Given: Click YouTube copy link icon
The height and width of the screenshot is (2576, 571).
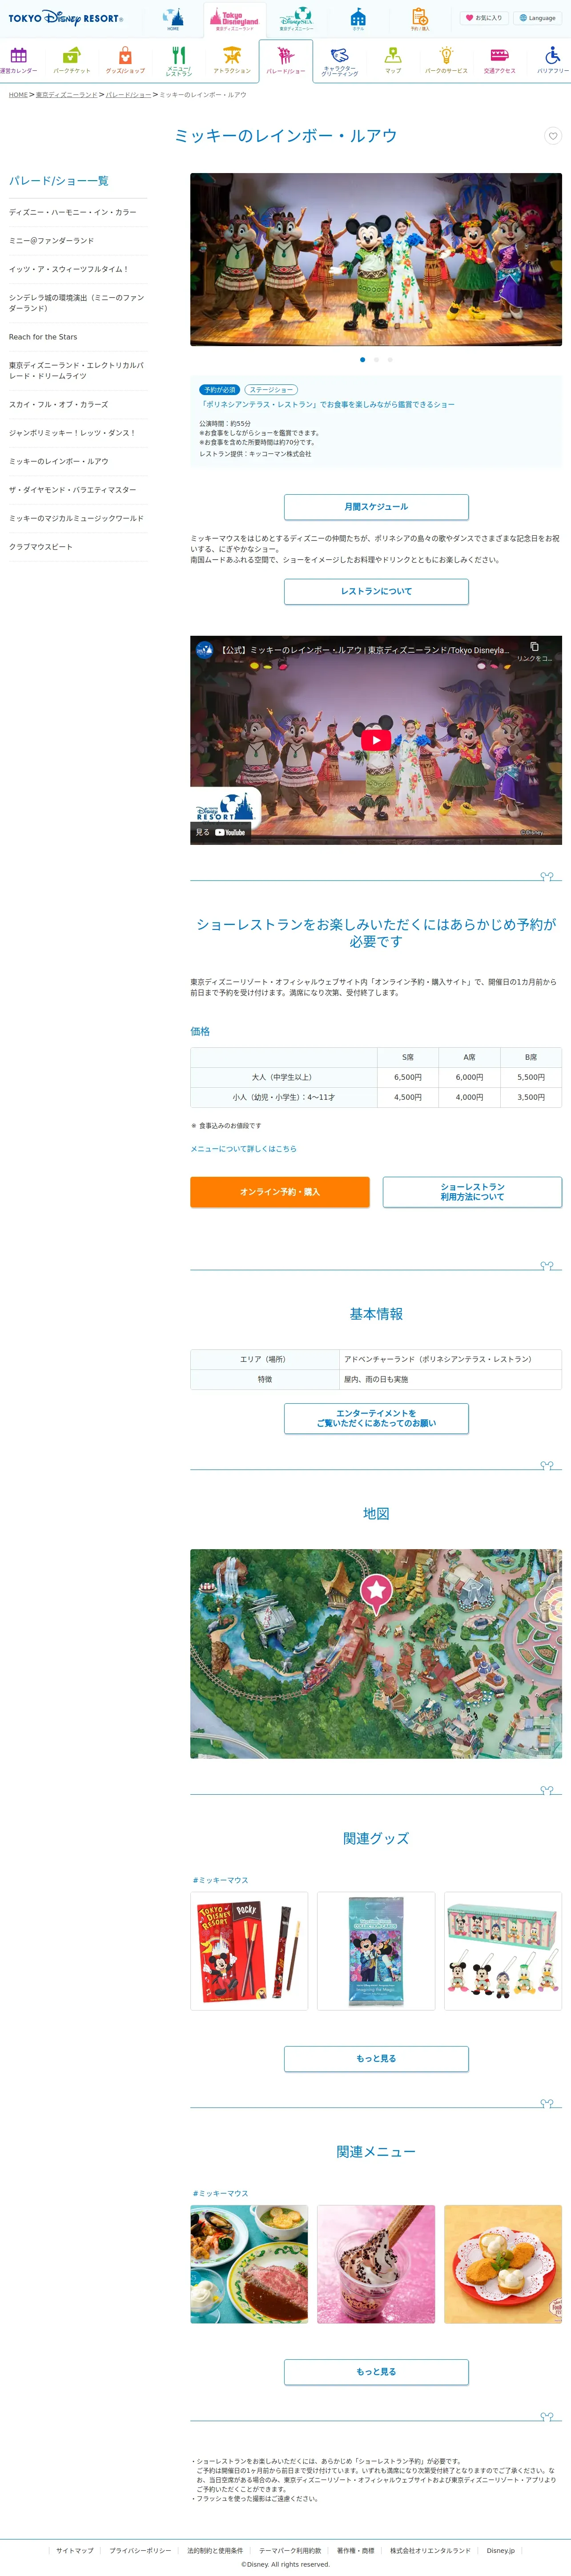Looking at the screenshot, I should point(534,650).
